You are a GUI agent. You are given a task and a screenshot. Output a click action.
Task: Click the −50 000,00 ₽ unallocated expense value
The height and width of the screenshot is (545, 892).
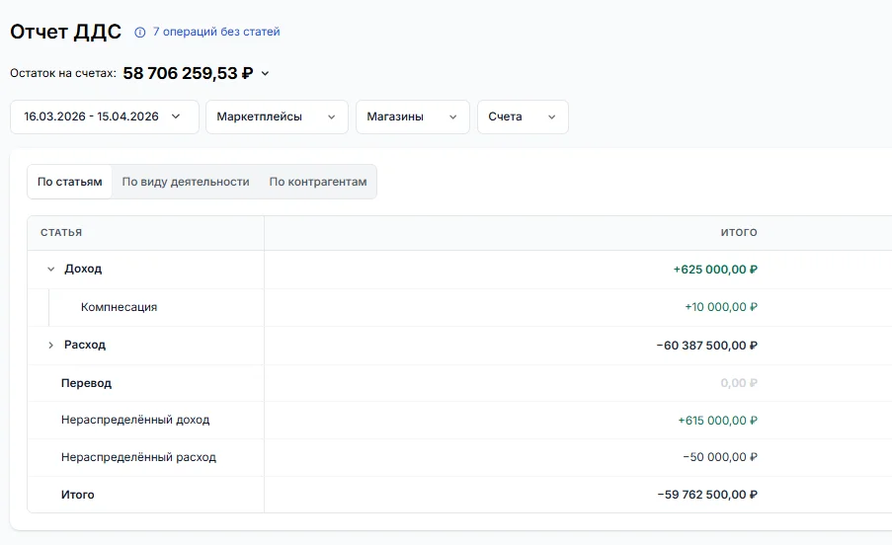(720, 457)
